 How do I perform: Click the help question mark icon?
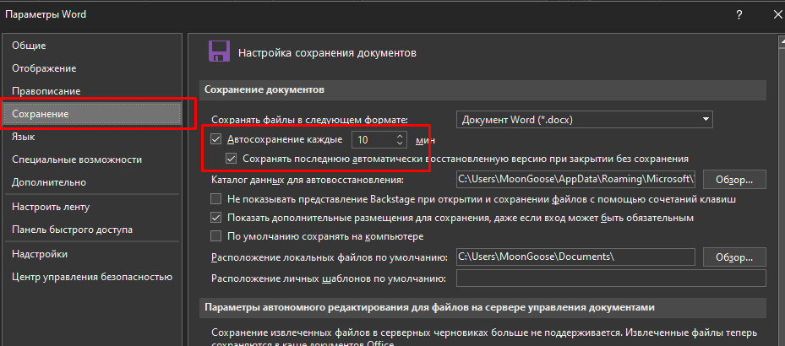point(739,15)
